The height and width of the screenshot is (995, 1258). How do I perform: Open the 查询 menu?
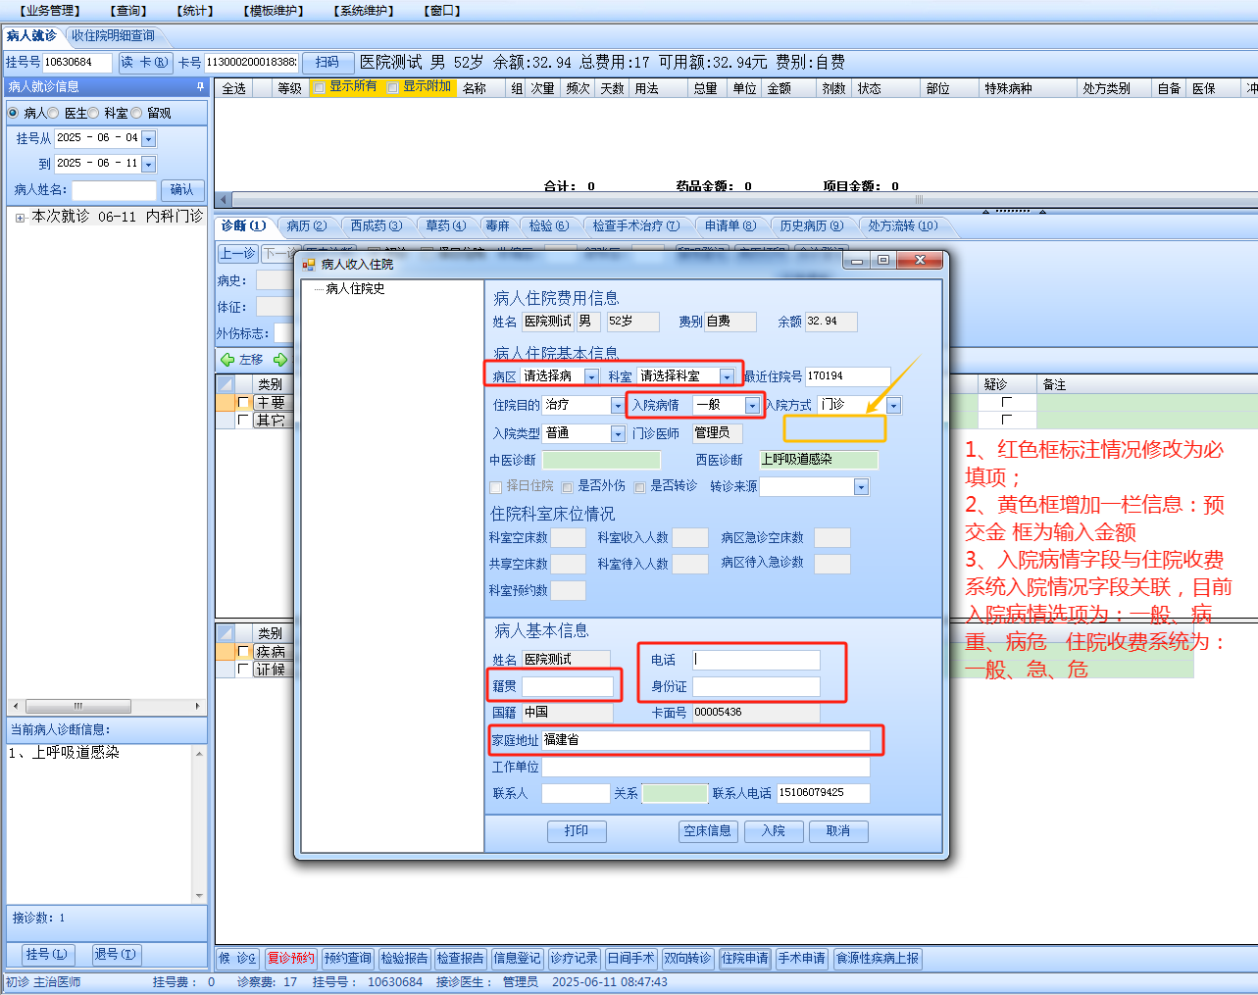128,11
